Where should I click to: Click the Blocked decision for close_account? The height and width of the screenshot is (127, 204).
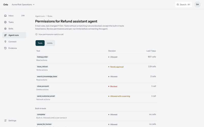pos(113,86)
